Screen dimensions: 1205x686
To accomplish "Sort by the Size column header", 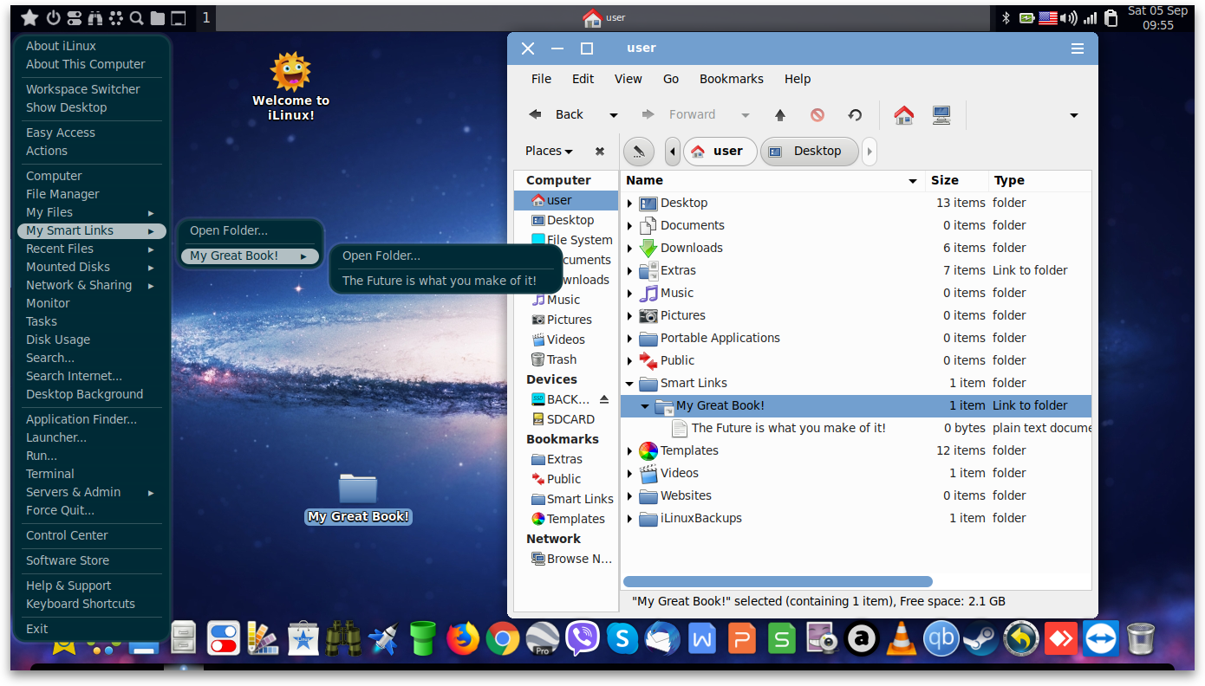I will pos(957,180).
